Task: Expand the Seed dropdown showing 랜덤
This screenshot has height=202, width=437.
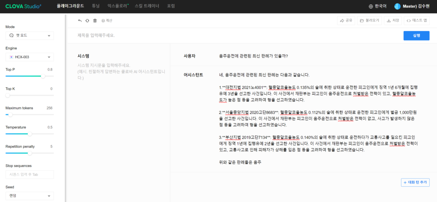Action: pyautogui.click(x=29, y=196)
